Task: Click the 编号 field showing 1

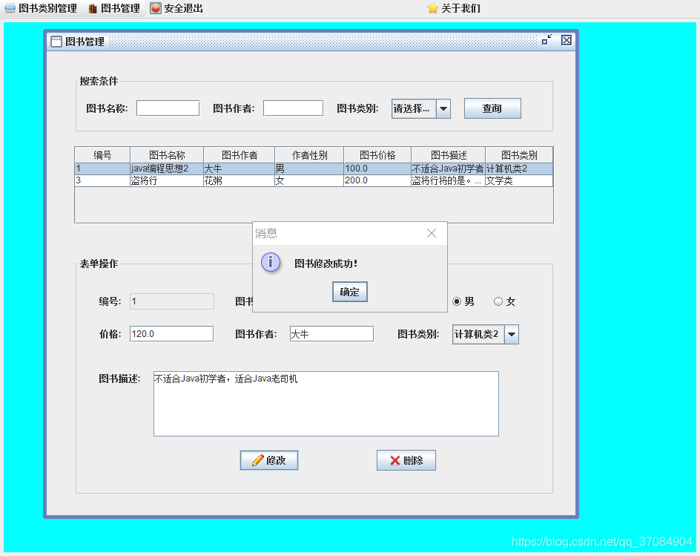Action: 172,301
